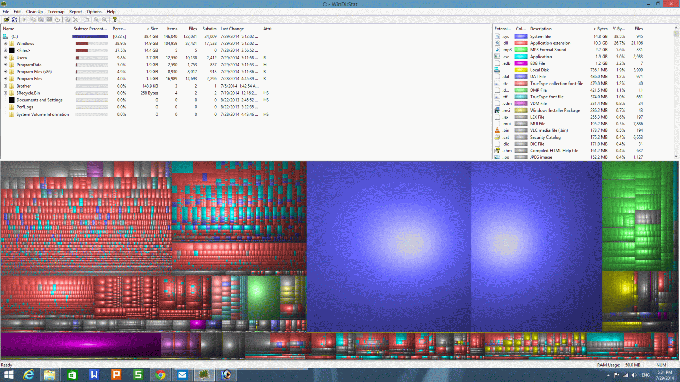680x382 pixels.
Task: Click the Command Prompt Here toolbar icon
Action: [49, 19]
